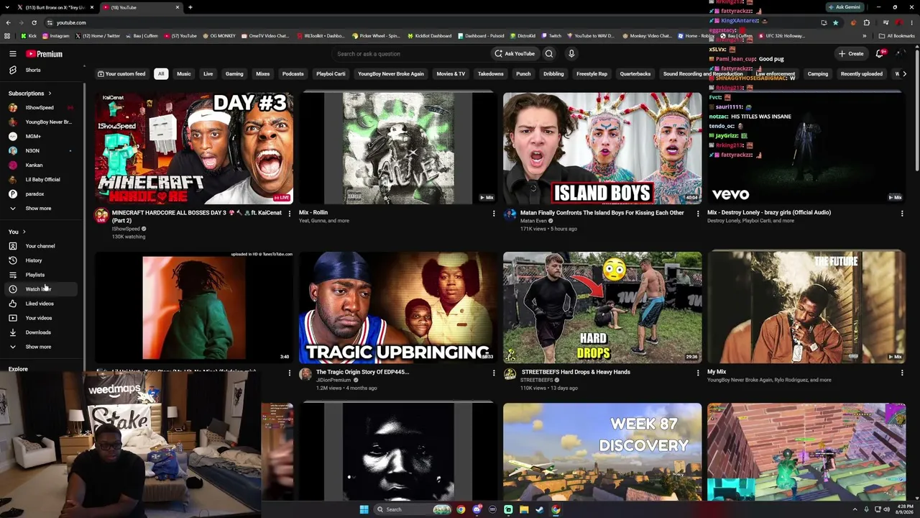
Task: Select the Music filter chip
Action: click(184, 73)
